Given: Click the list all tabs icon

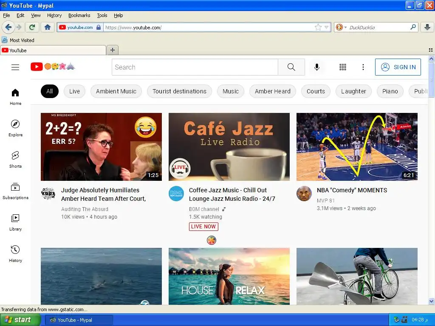Looking at the screenshot, I should click(x=431, y=50).
